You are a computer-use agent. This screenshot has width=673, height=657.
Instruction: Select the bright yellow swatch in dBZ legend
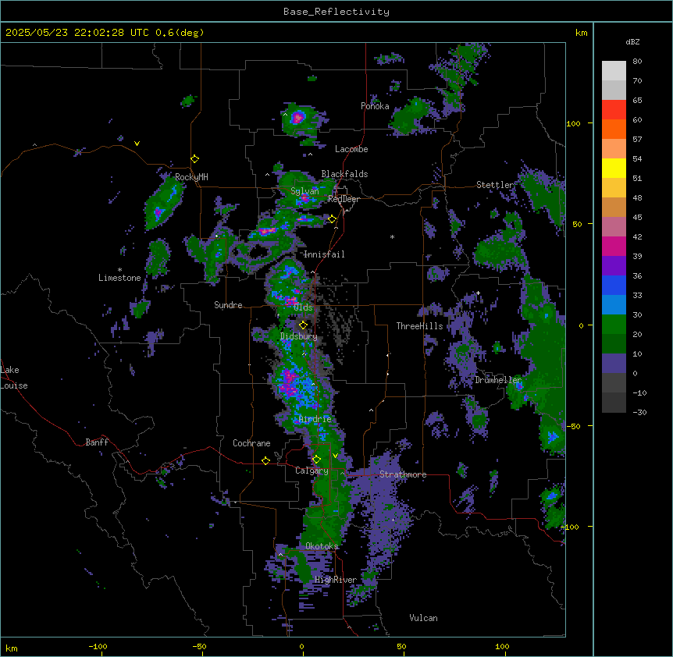614,168
